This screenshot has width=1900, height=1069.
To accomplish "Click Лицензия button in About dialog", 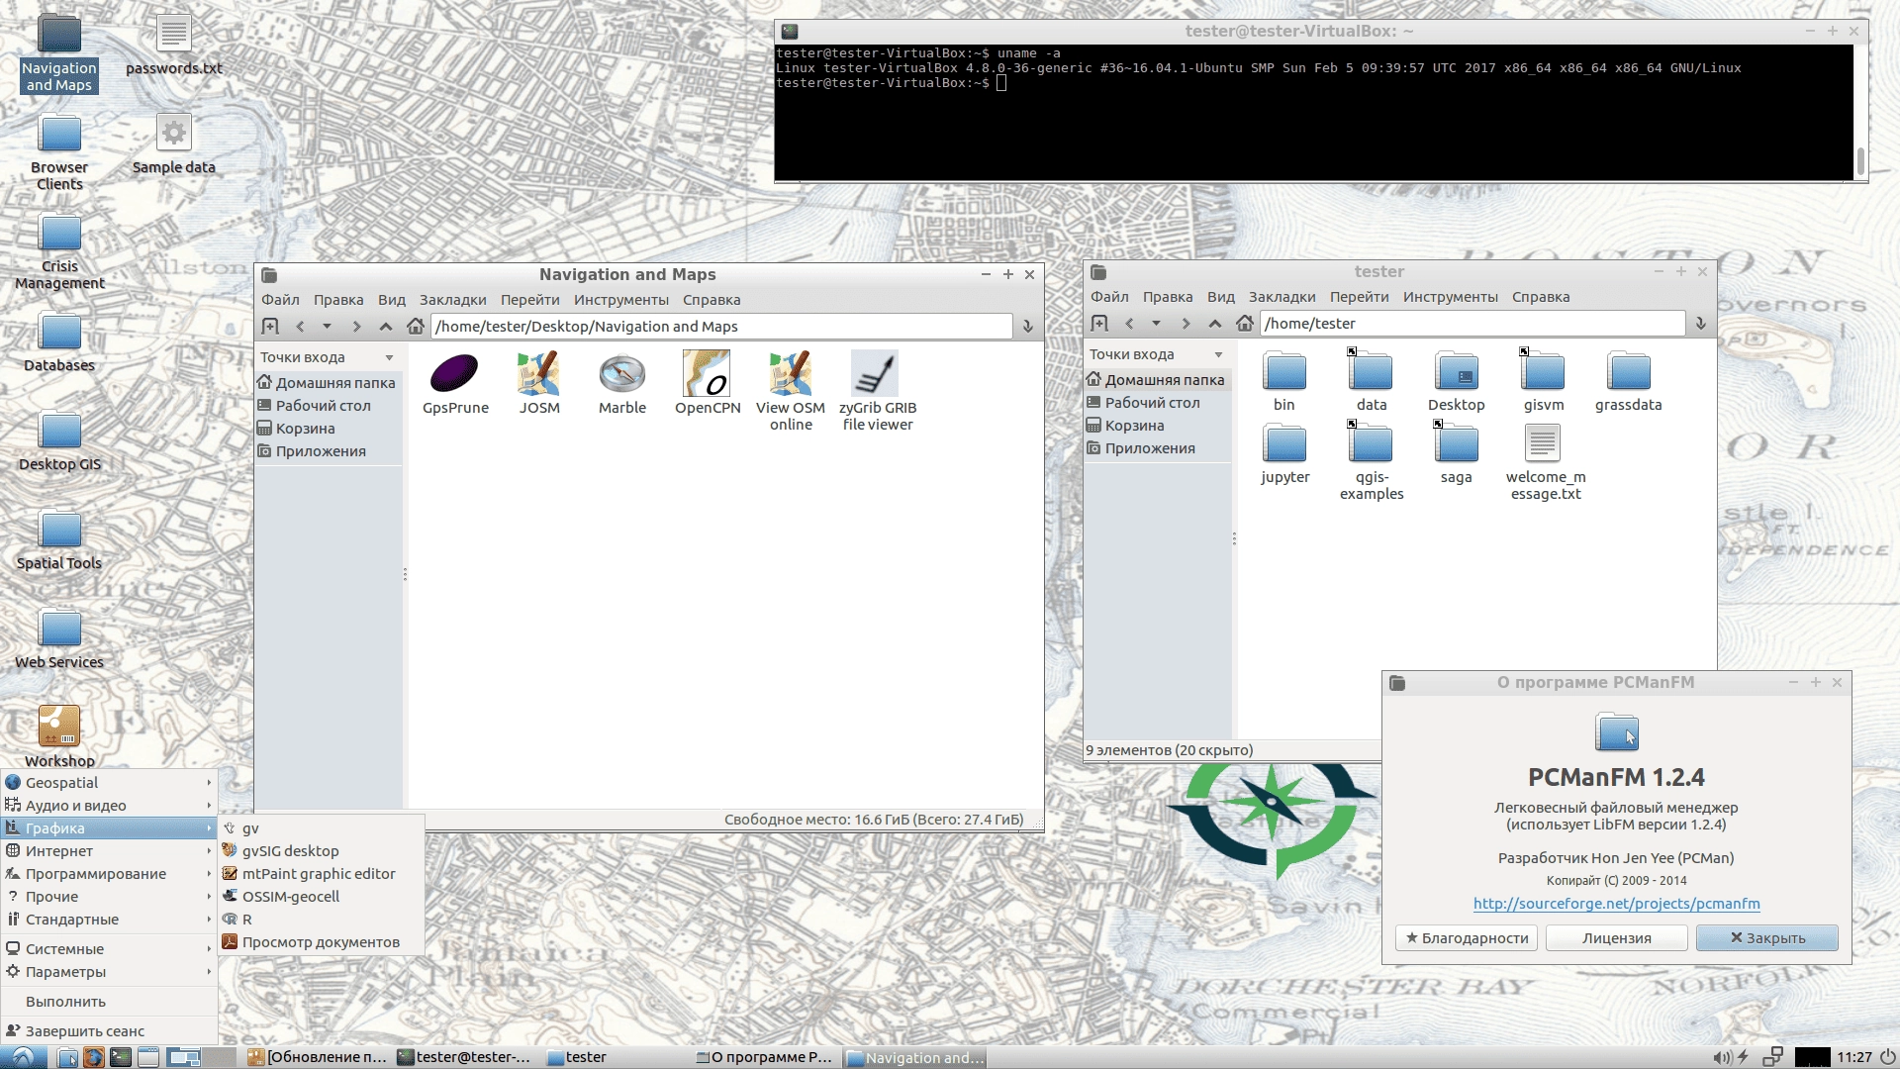I will point(1616,937).
